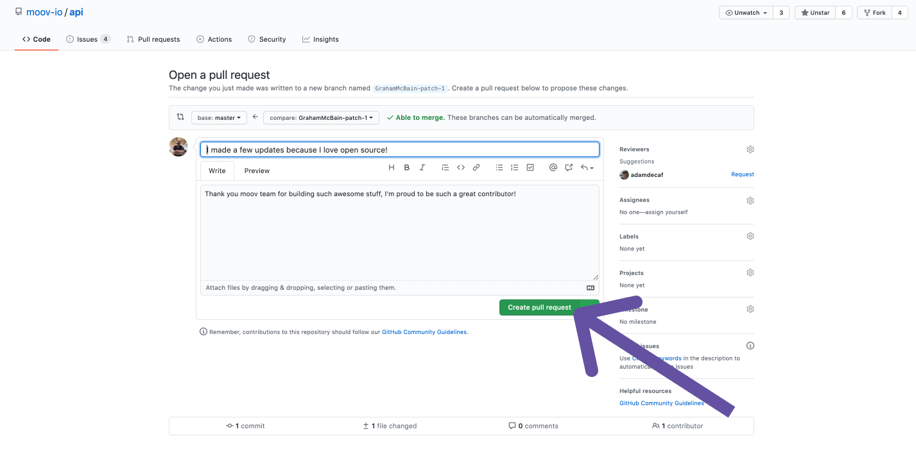
Task: Click the Create pull request button
Action: click(539, 308)
